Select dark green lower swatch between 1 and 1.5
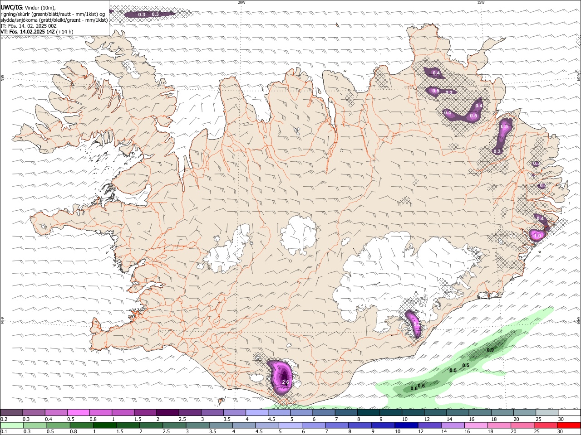The width and height of the screenshot is (581, 435). (x=105, y=425)
